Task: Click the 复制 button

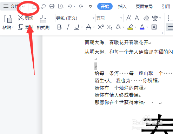Action: pyautogui.click(x=26, y=27)
